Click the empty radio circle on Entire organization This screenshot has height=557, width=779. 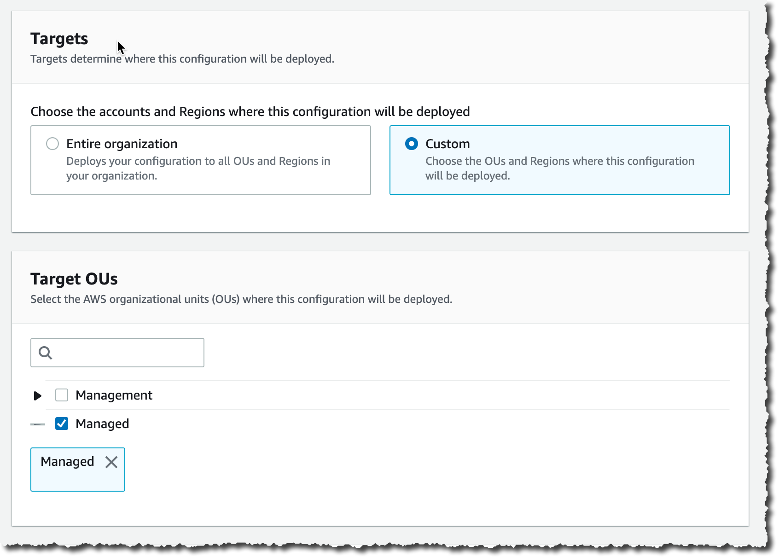pos(52,144)
